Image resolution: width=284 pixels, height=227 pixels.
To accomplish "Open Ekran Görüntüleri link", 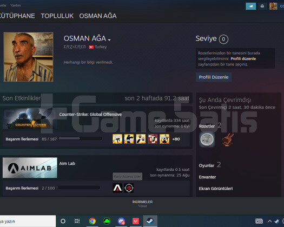I will pyautogui.click(x=216, y=189).
